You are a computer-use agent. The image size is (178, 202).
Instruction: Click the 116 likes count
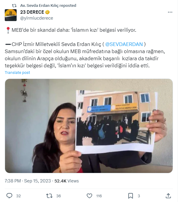(99, 196)
